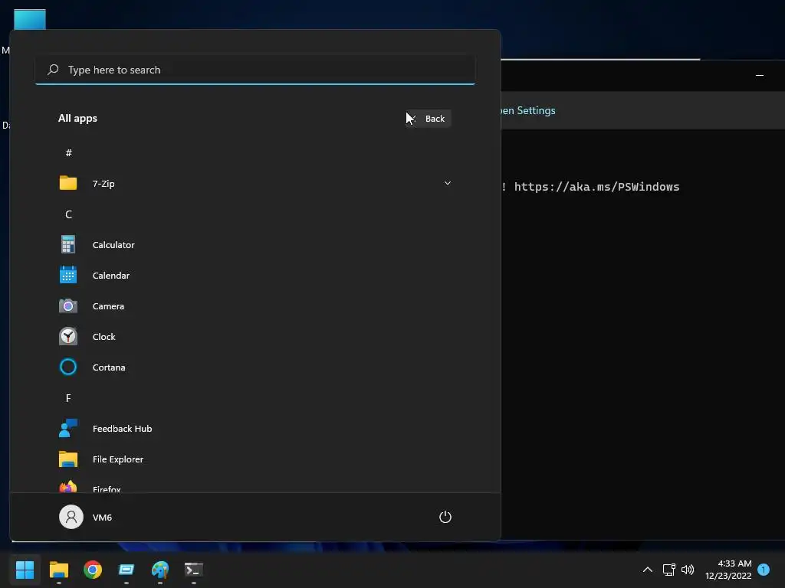785x588 pixels.
Task: Open the 7-Zip folder icon
Action: tap(68, 183)
